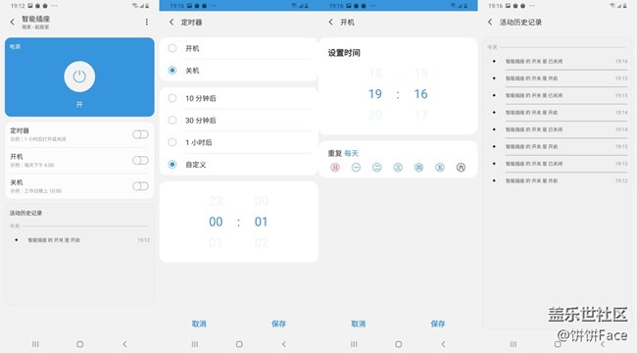Tap the blue 每天 repeat label

tap(352, 153)
